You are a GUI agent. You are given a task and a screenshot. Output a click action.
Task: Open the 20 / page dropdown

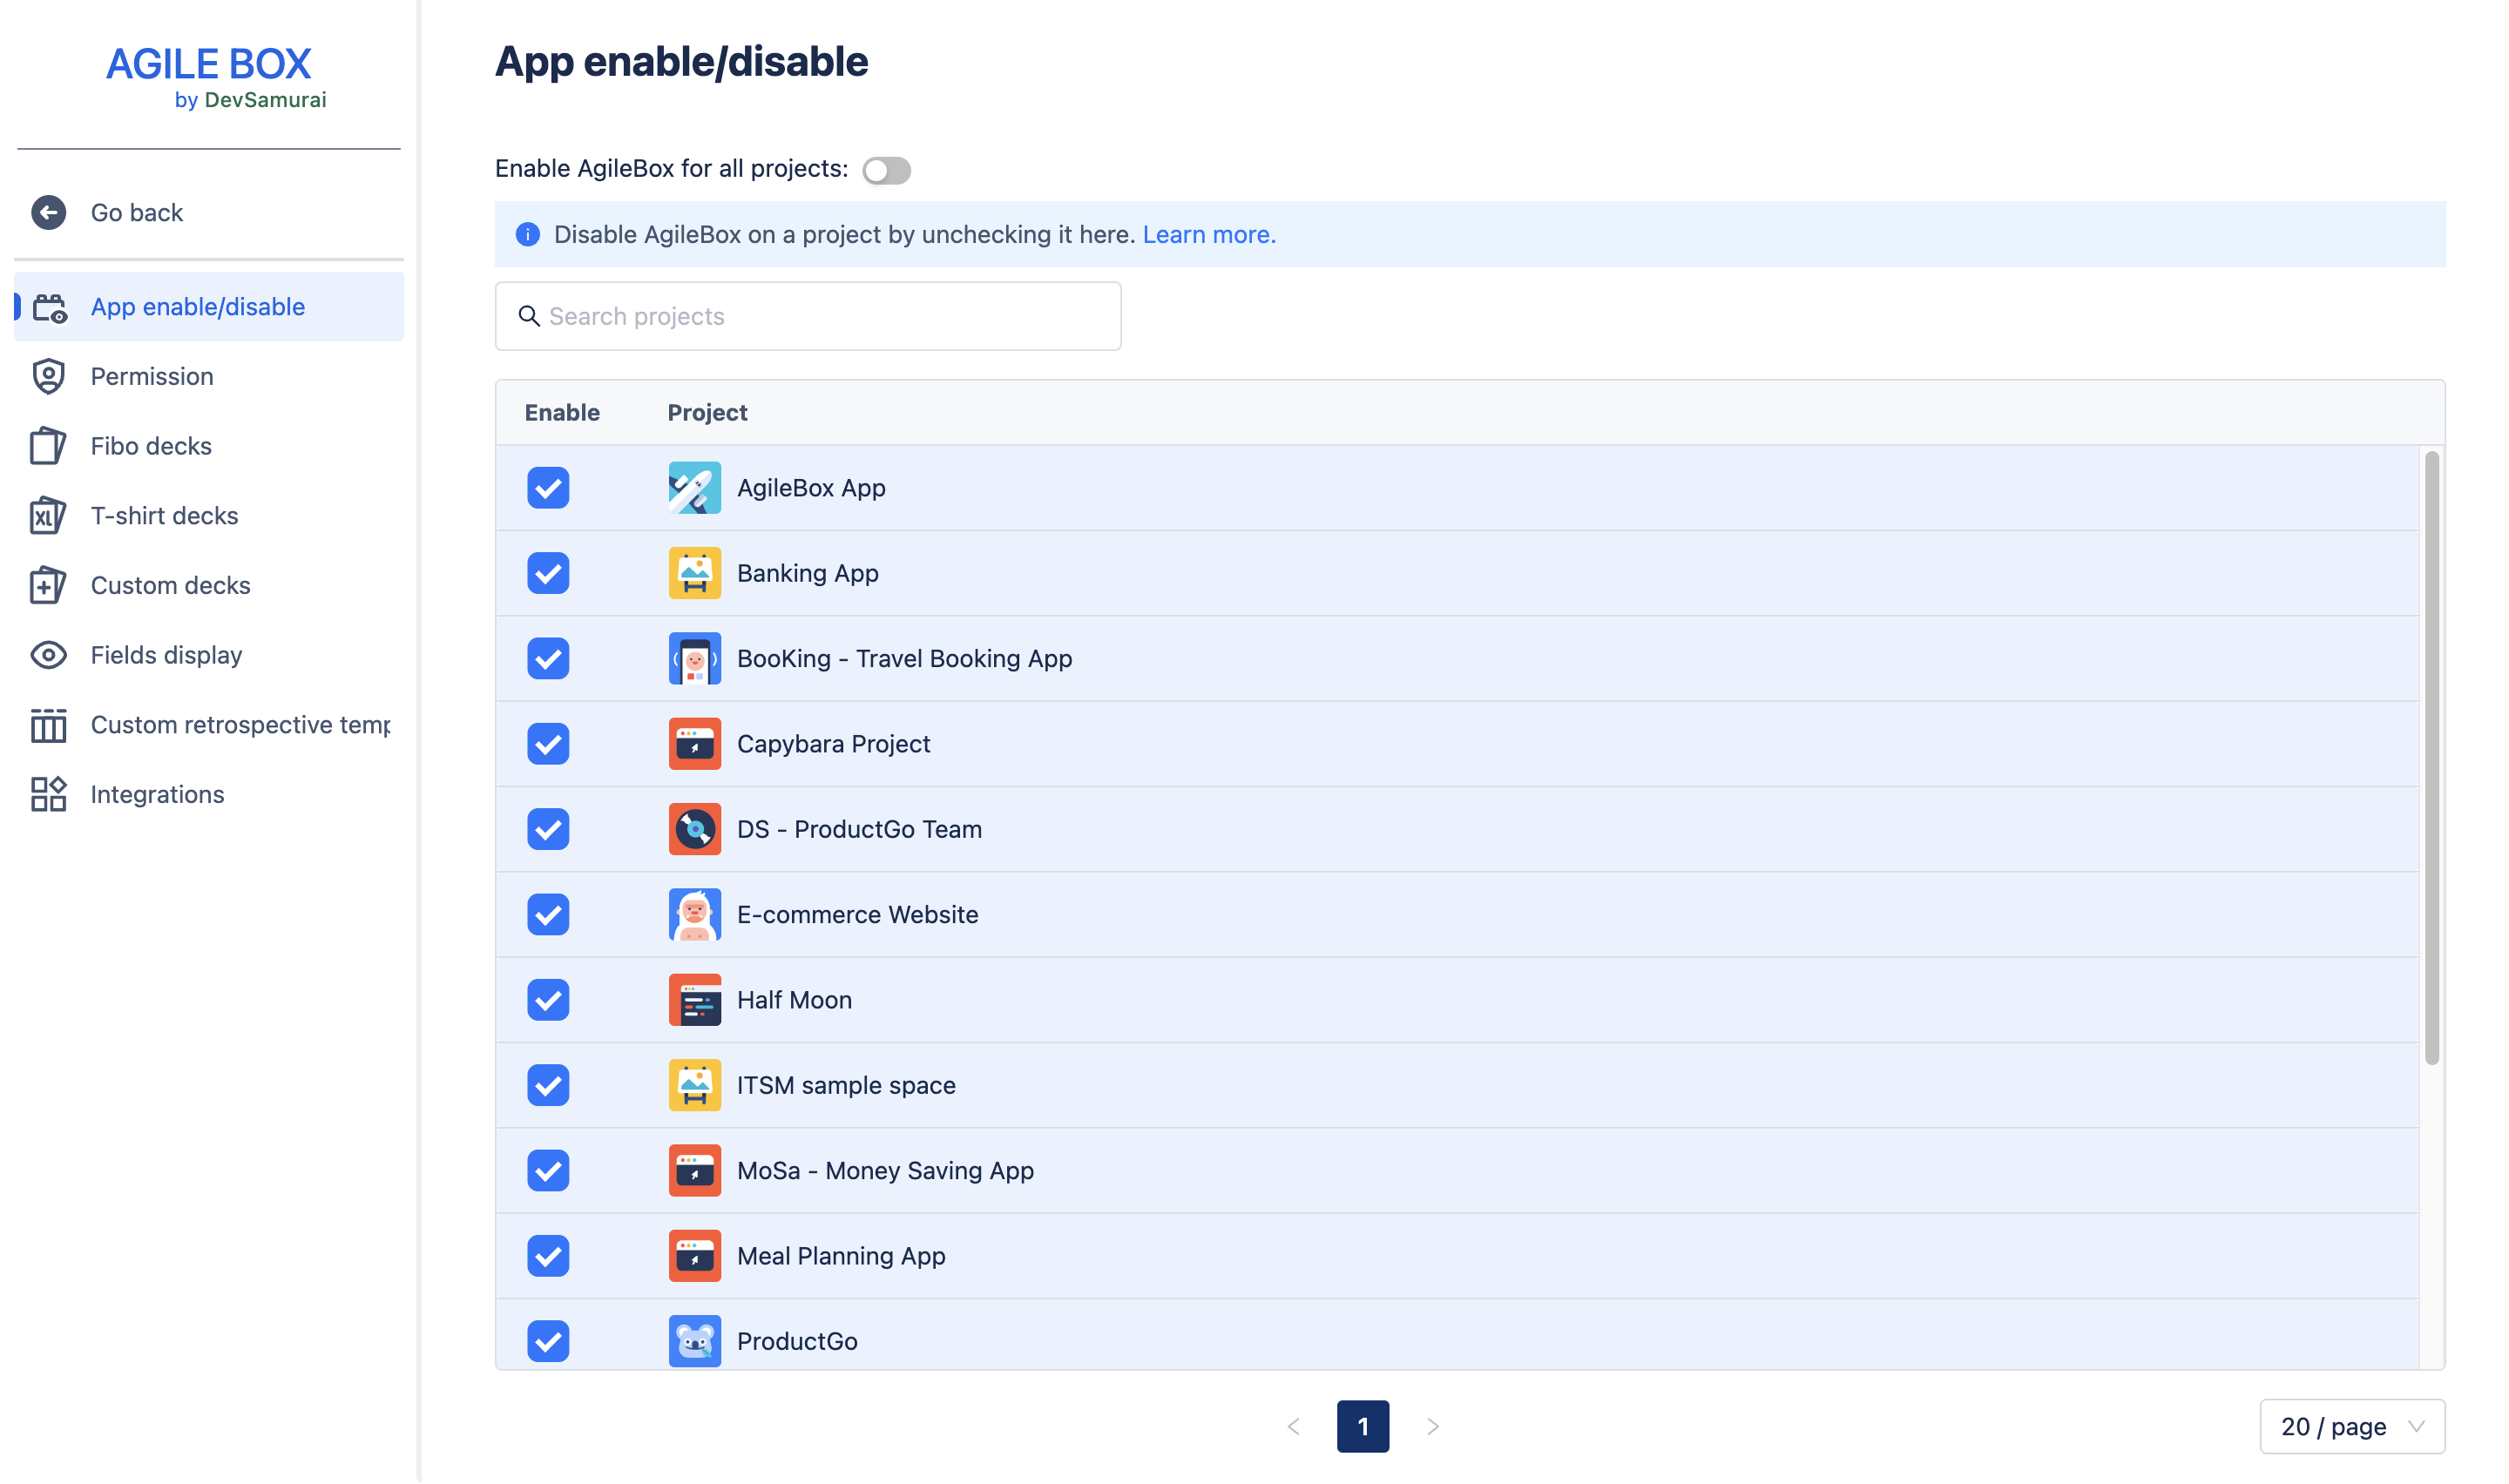point(2353,1428)
